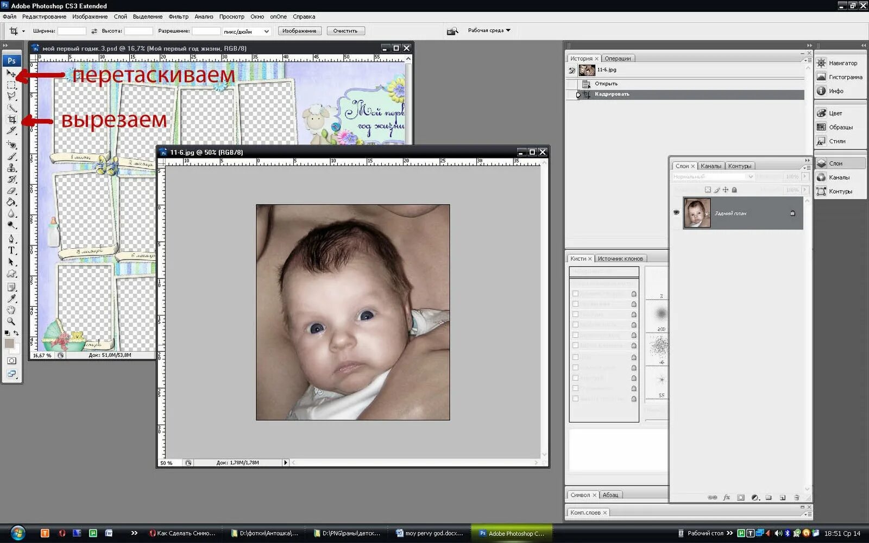Open the Стили panel button

[840, 141]
